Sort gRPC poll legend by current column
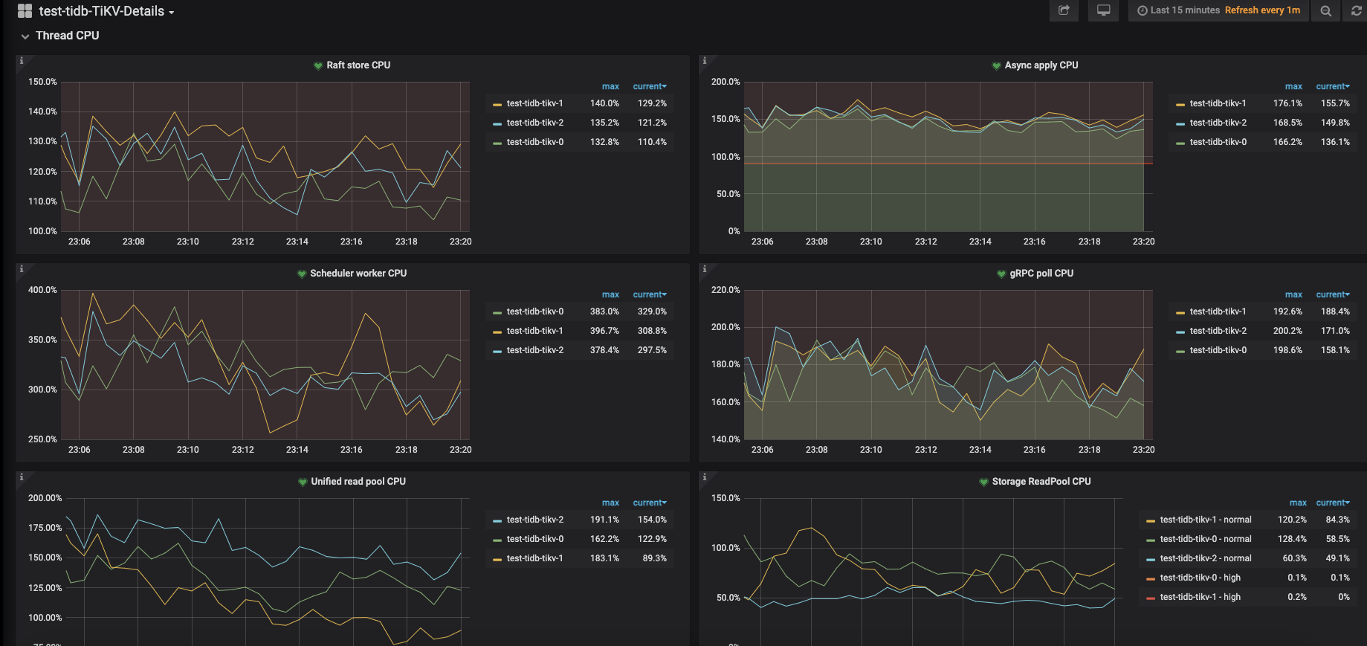Image resolution: width=1367 pixels, height=646 pixels. point(1332,295)
